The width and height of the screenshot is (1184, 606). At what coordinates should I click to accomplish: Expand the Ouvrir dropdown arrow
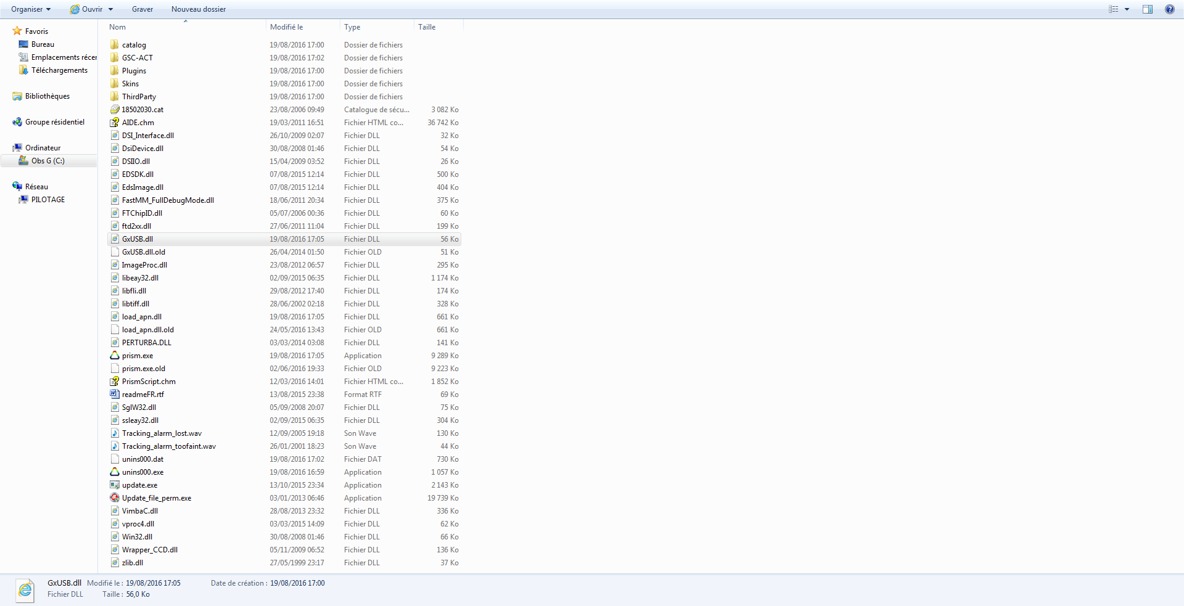coord(111,9)
